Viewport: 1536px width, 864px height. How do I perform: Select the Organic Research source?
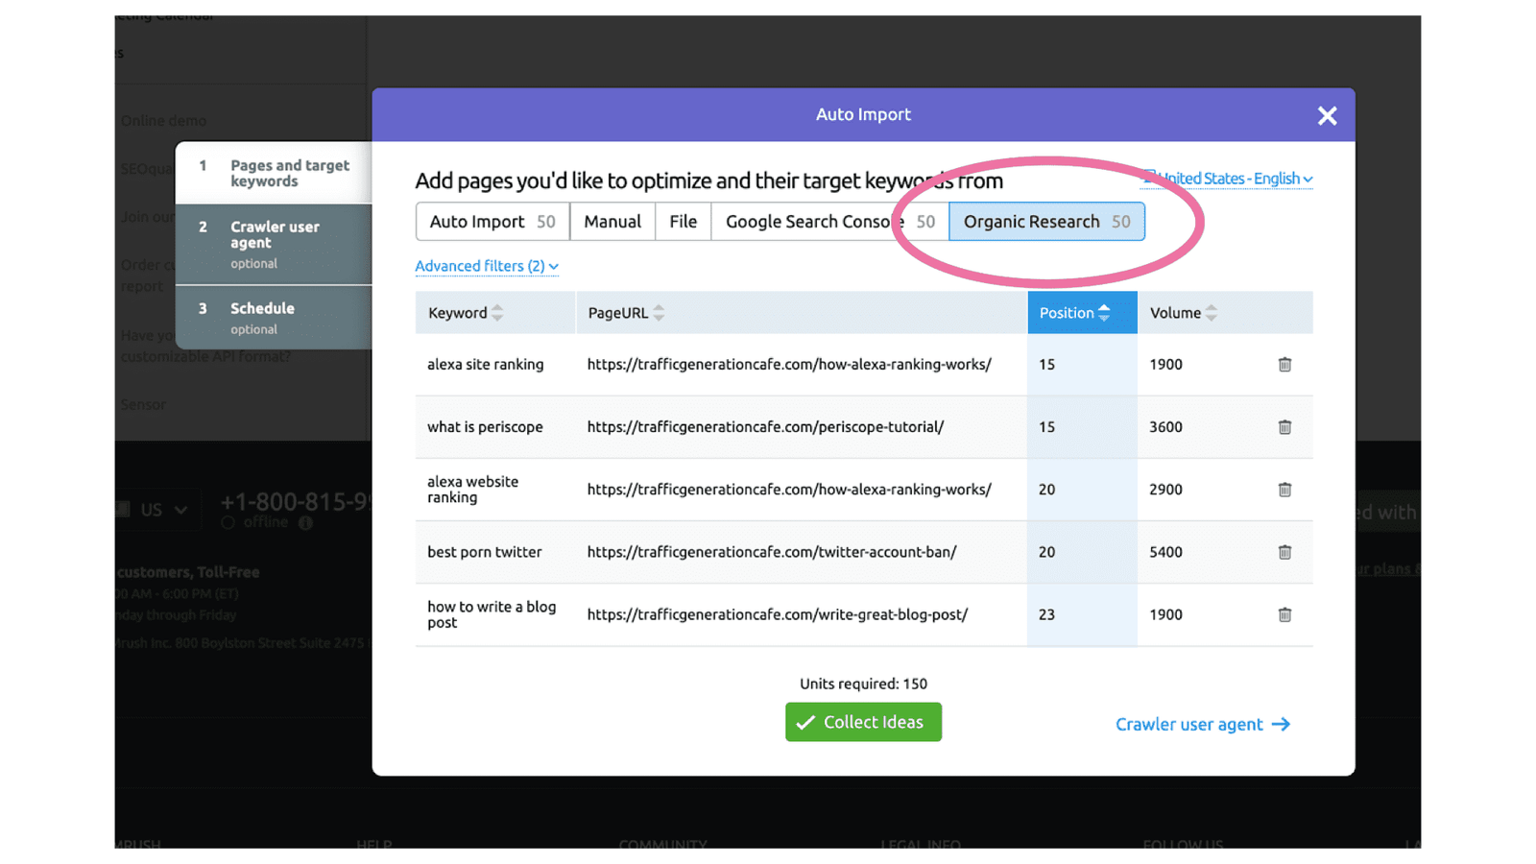(1032, 221)
